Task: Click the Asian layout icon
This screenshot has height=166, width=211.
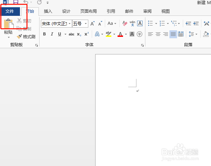Action: click(207, 23)
